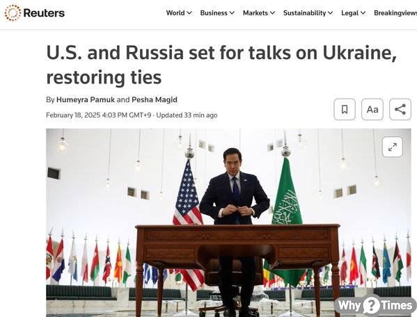Open the Breakingviews section
The width and height of the screenshot is (417, 317).
click(x=395, y=13)
